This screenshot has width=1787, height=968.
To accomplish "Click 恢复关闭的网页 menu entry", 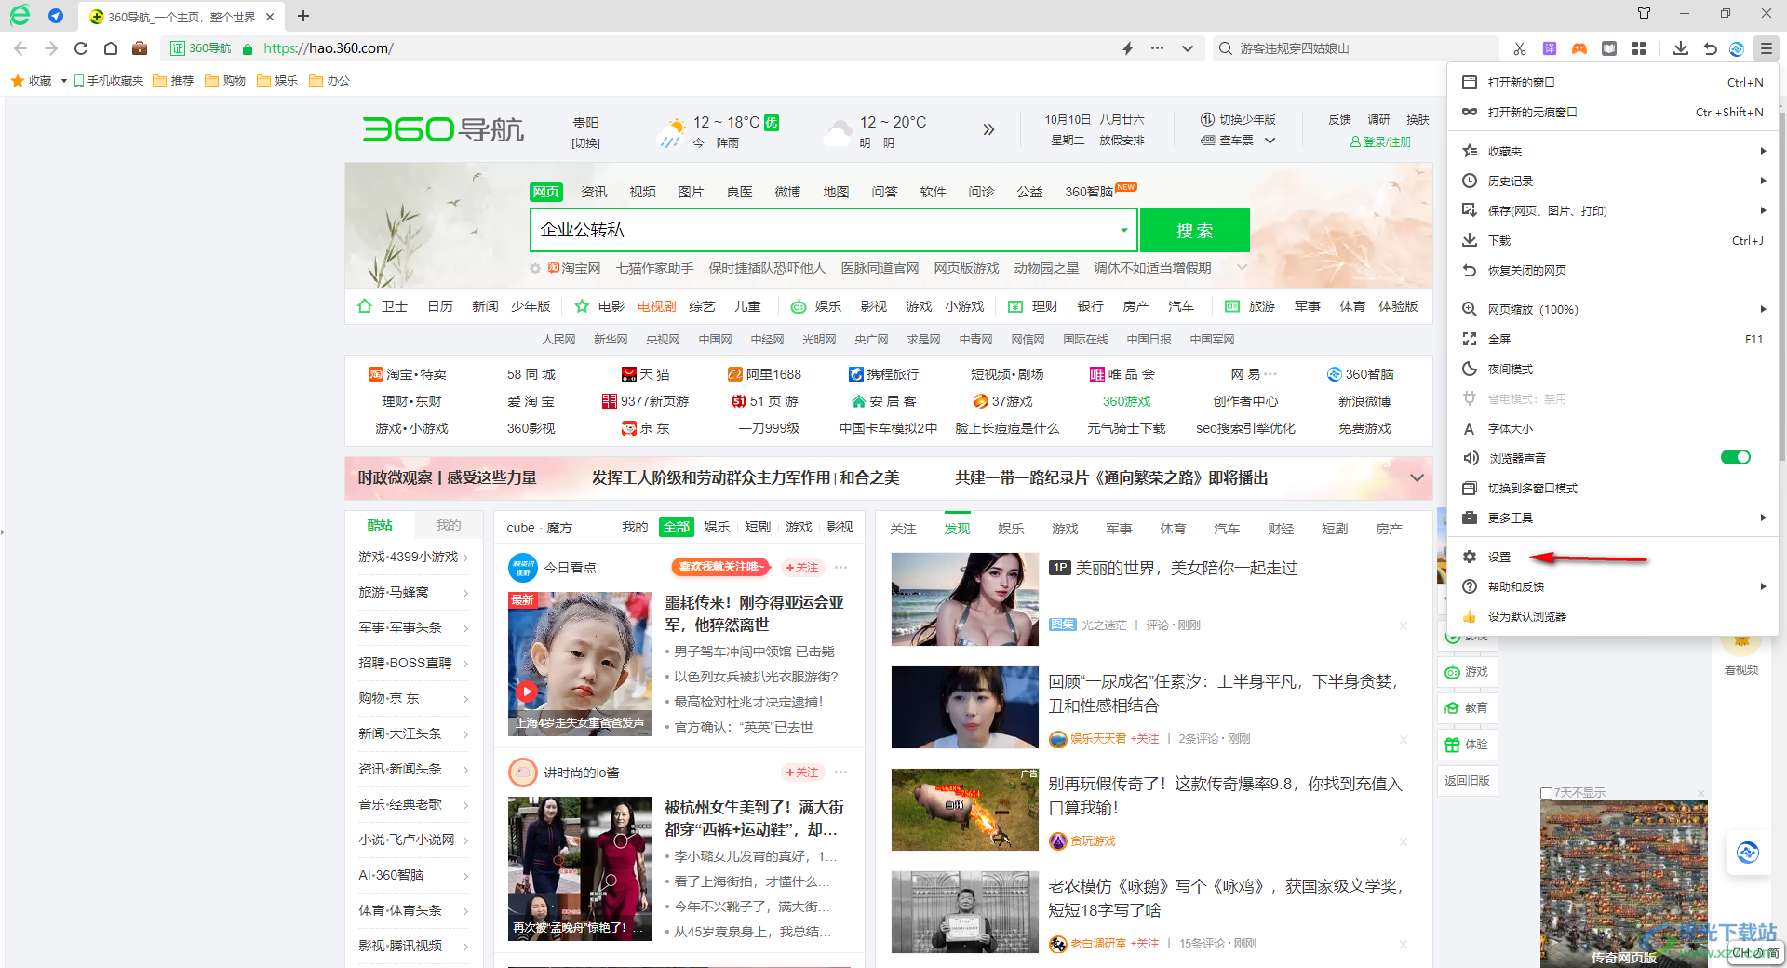I will click(1612, 270).
